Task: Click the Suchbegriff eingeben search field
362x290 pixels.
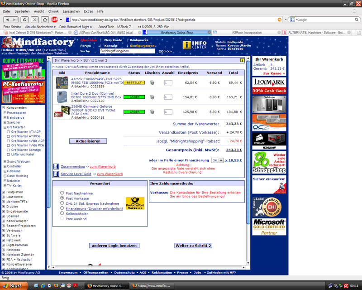Action: 128,51
